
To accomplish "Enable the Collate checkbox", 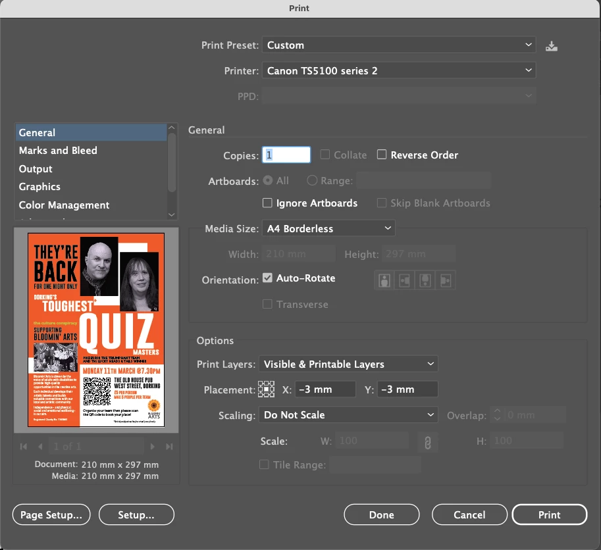I will (x=325, y=155).
